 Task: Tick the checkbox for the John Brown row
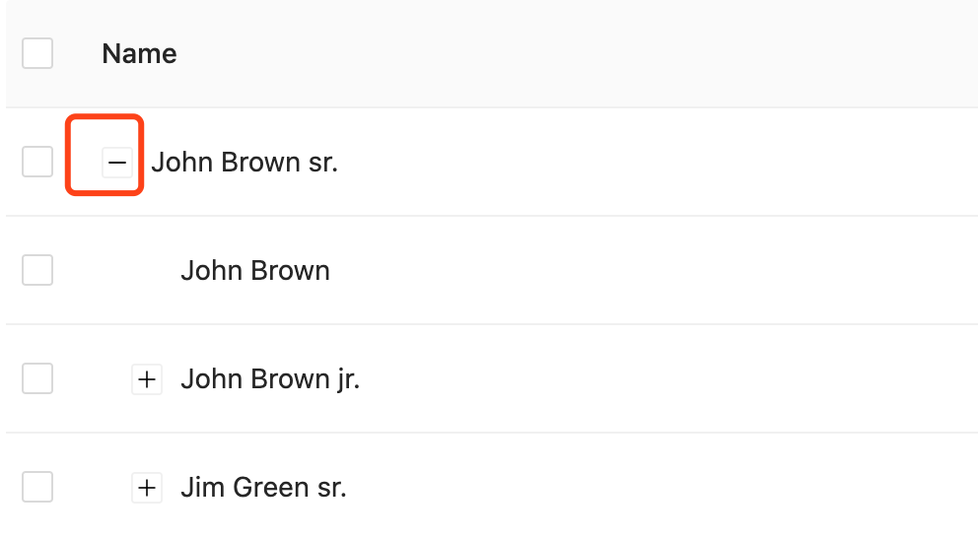37,270
